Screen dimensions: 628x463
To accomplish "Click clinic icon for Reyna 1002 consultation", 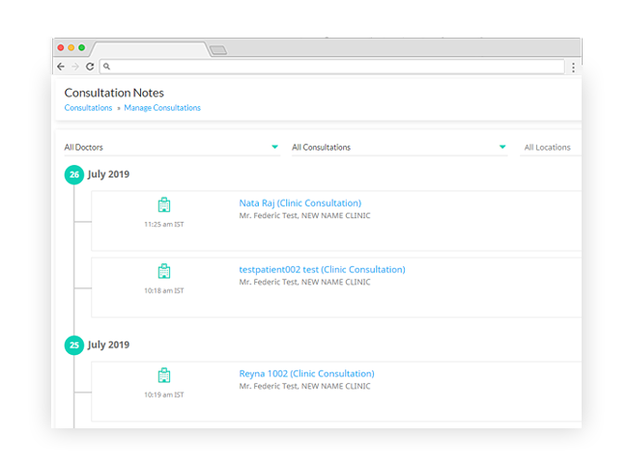I will point(164,375).
